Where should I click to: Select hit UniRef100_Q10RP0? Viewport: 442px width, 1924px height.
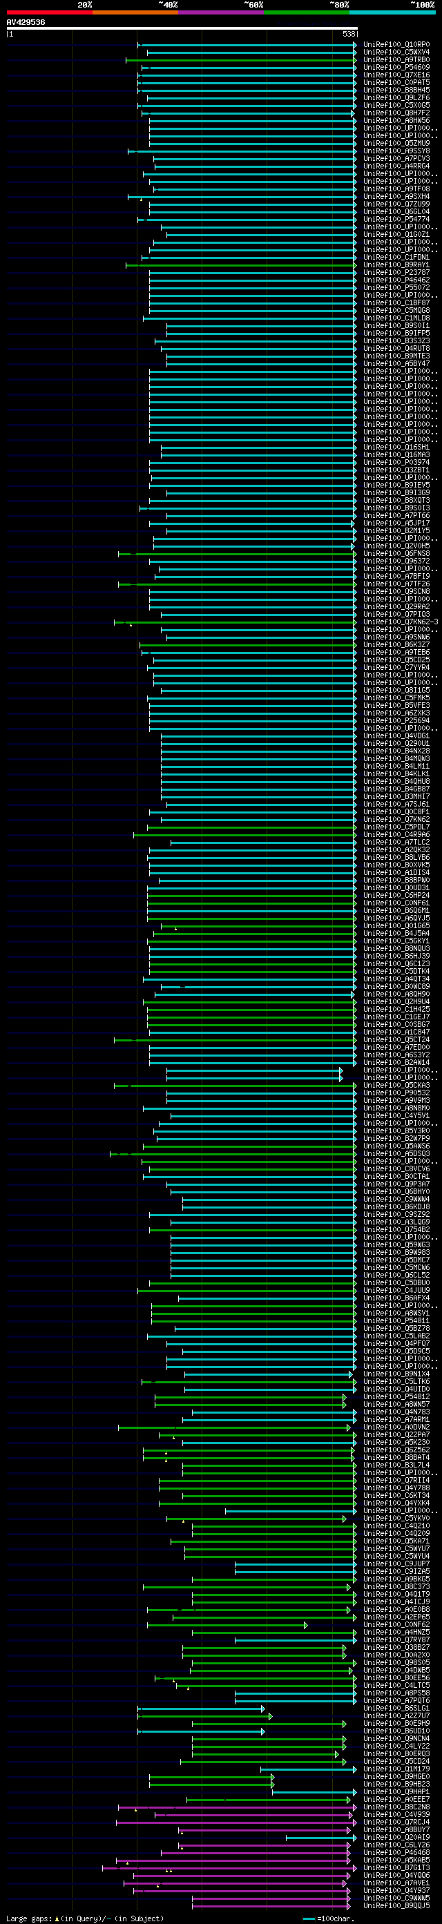click(x=396, y=44)
